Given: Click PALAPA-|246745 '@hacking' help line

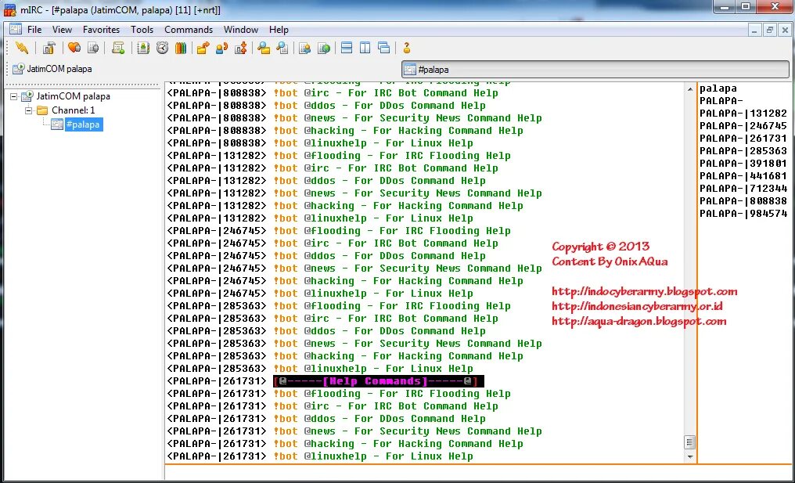Looking at the screenshot, I should [x=345, y=281].
